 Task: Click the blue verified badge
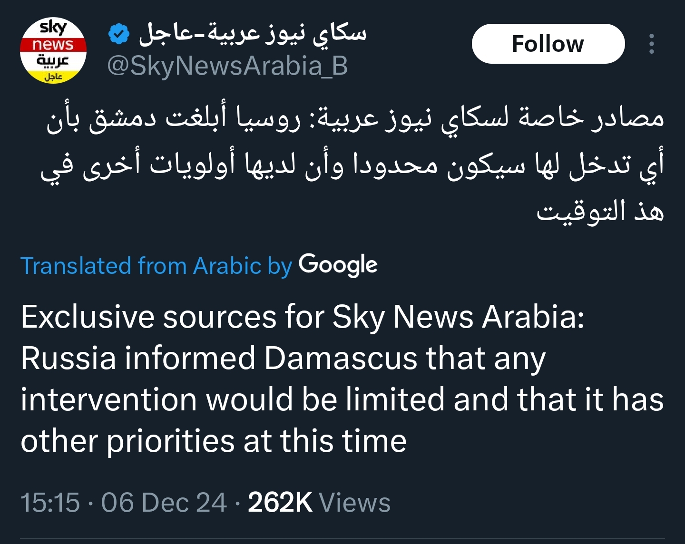118,34
